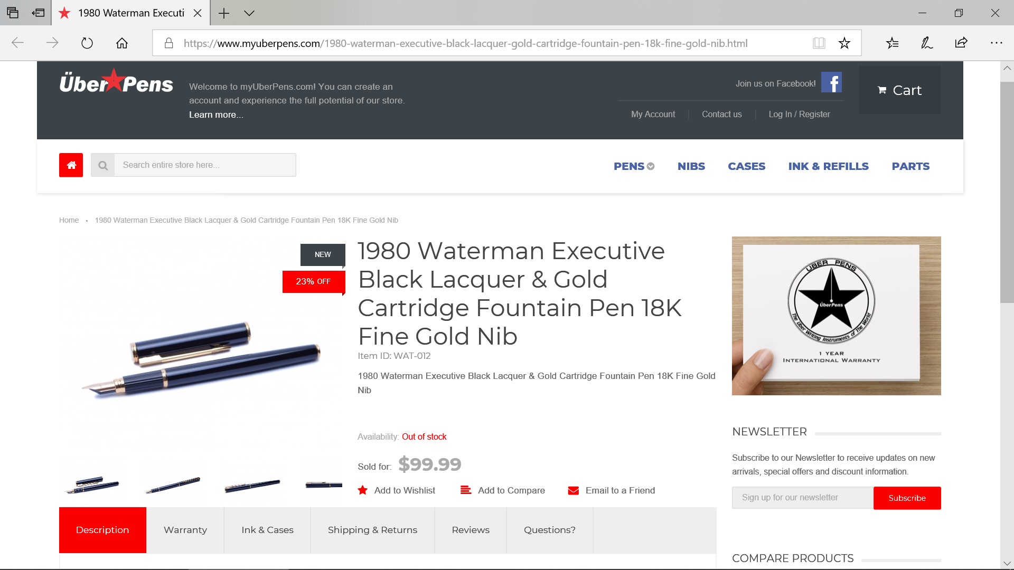Switch to the Warranty tab

click(x=185, y=530)
